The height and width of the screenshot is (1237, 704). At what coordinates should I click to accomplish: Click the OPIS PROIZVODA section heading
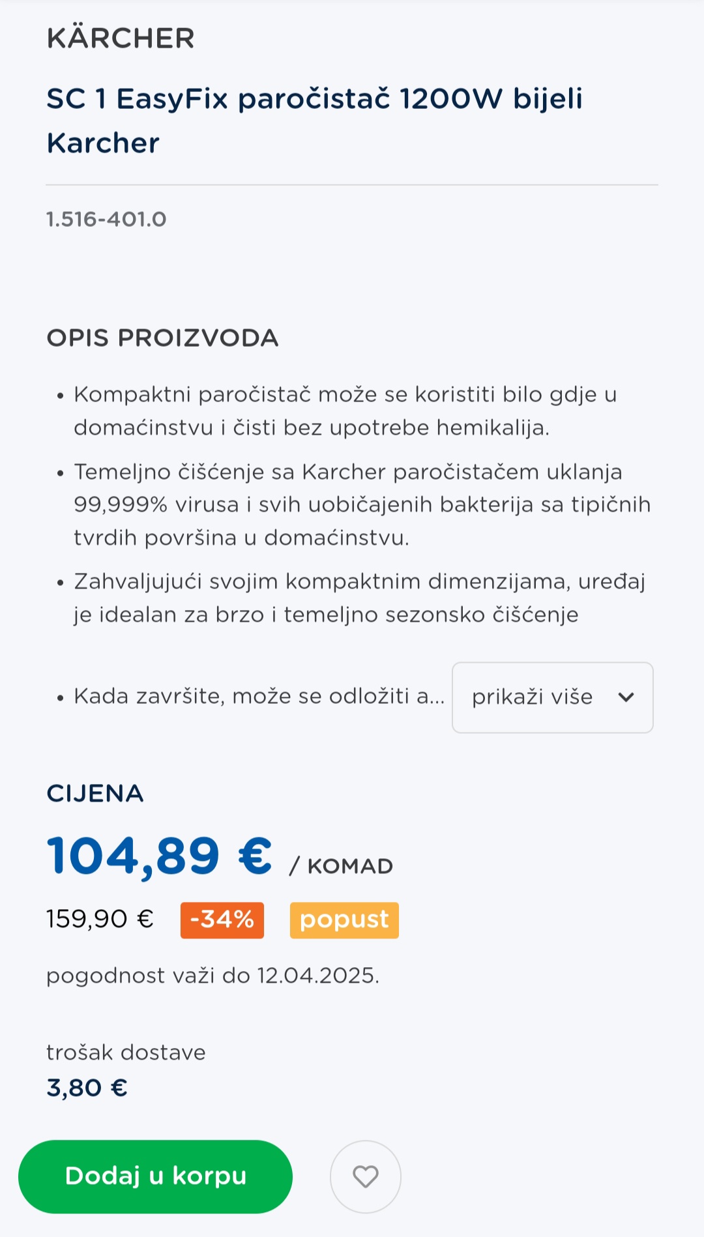tap(162, 338)
